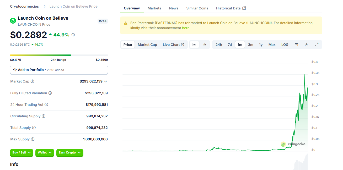
Task: Click info icon next to 44.9% change
Action: 73,35
